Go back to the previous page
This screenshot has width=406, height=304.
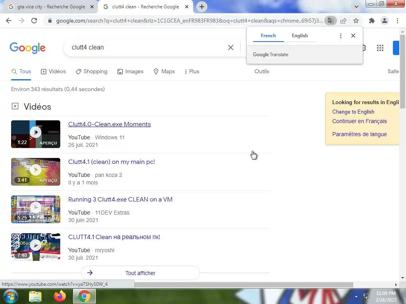coord(9,21)
